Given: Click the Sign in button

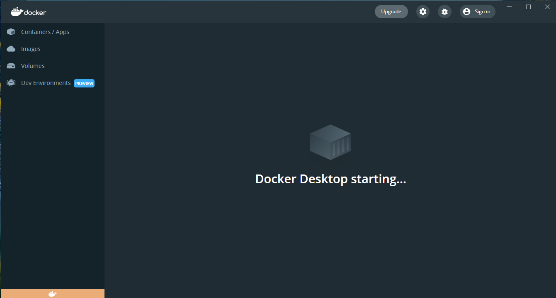Looking at the screenshot, I should click(478, 12).
